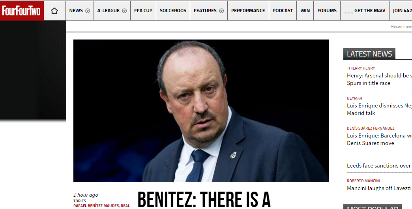Open the Neymar topic tag

354,98
